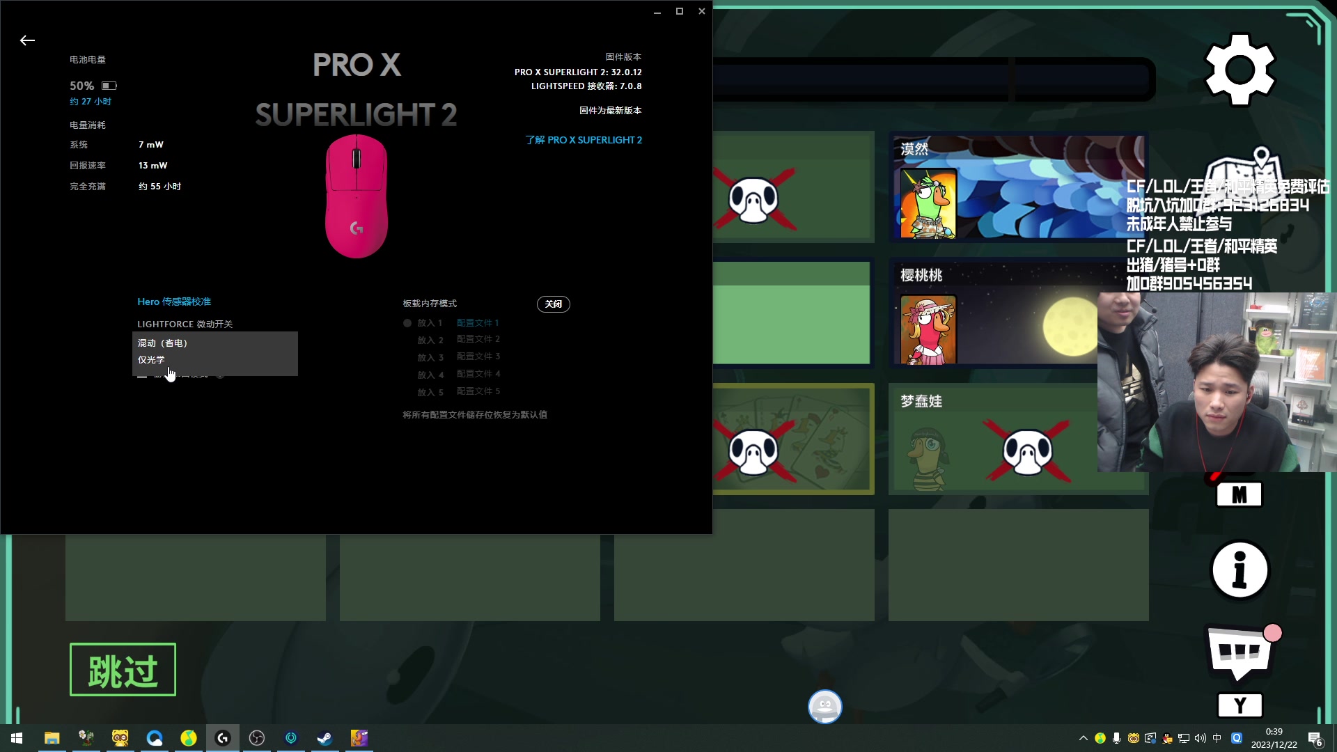This screenshot has height=752, width=1337.
Task: Open the PRO X SUPERLIGHT 2 learn-more link
Action: 584,140
